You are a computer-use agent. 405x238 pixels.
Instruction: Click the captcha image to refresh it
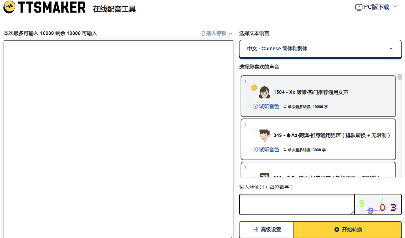(x=378, y=204)
